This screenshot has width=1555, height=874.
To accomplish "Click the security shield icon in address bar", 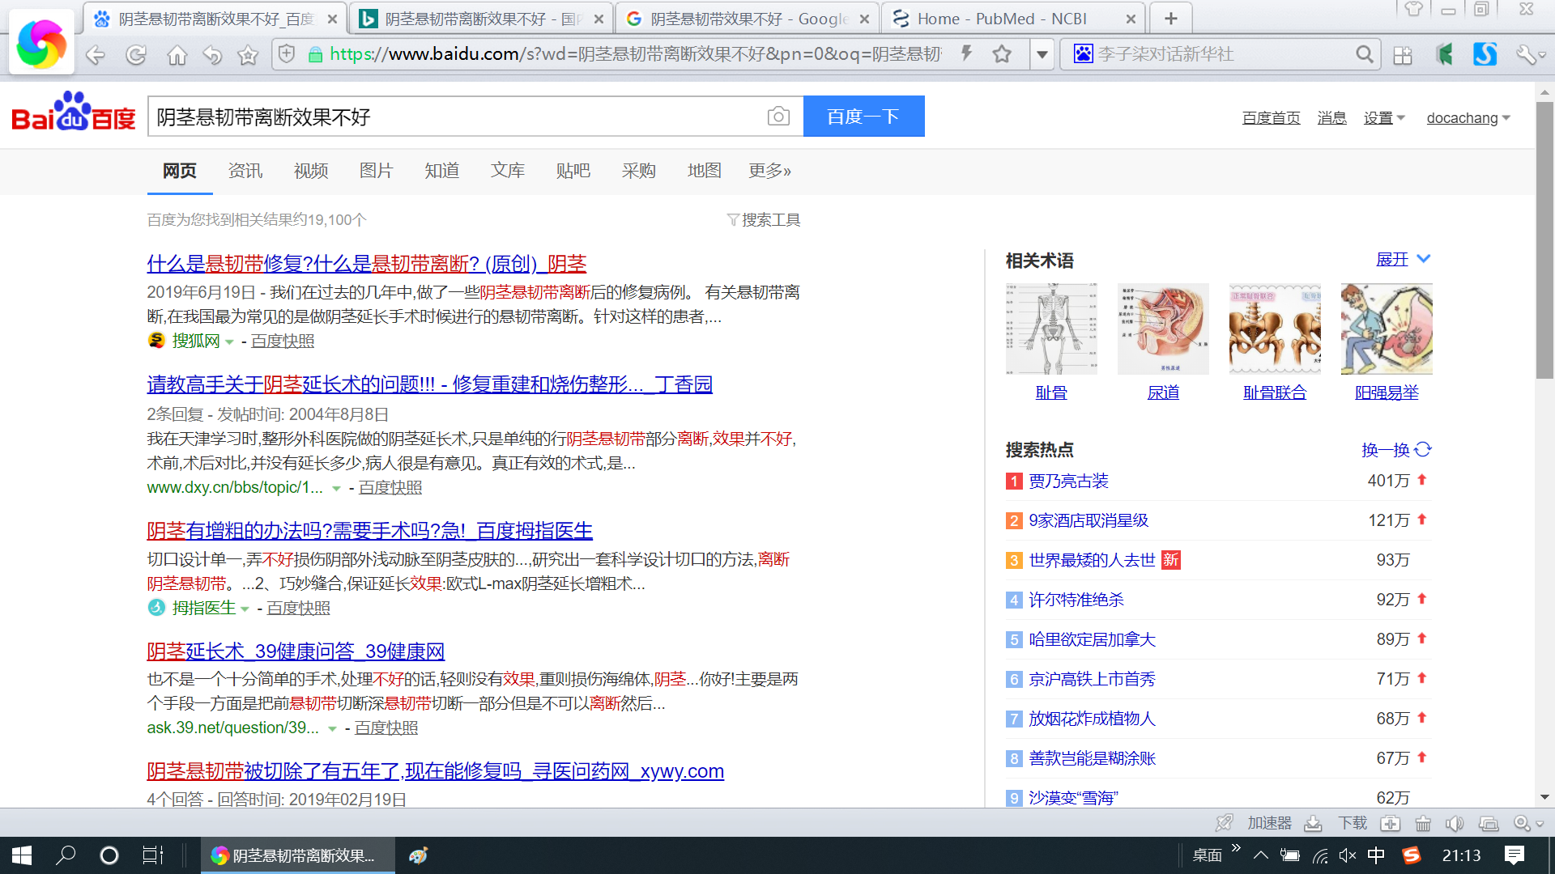I will click(287, 54).
